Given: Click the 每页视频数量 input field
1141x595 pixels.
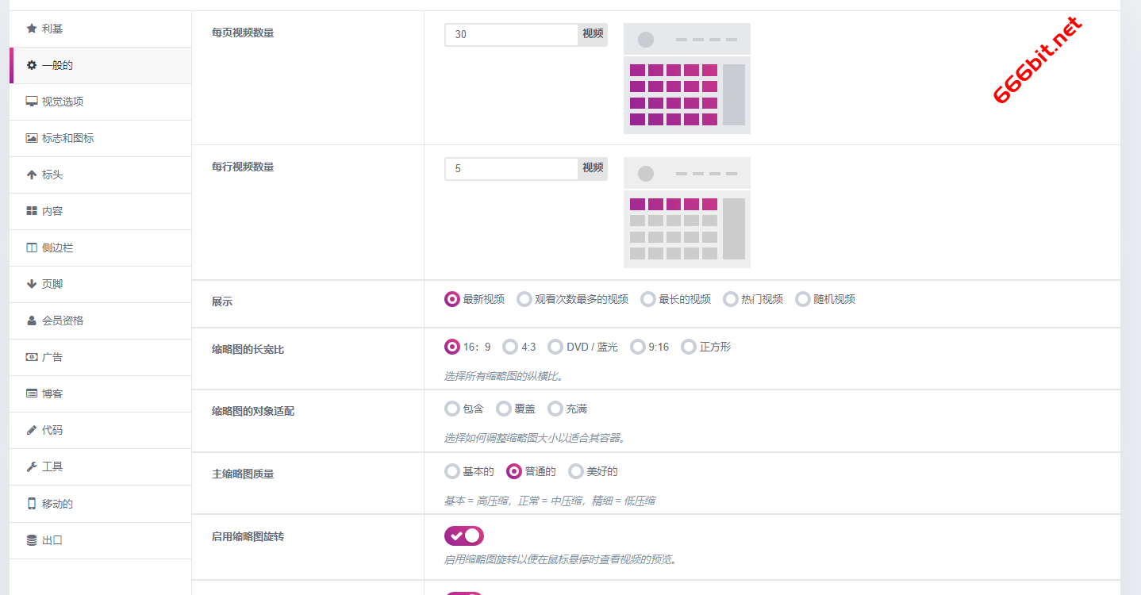Looking at the screenshot, I should (512, 34).
